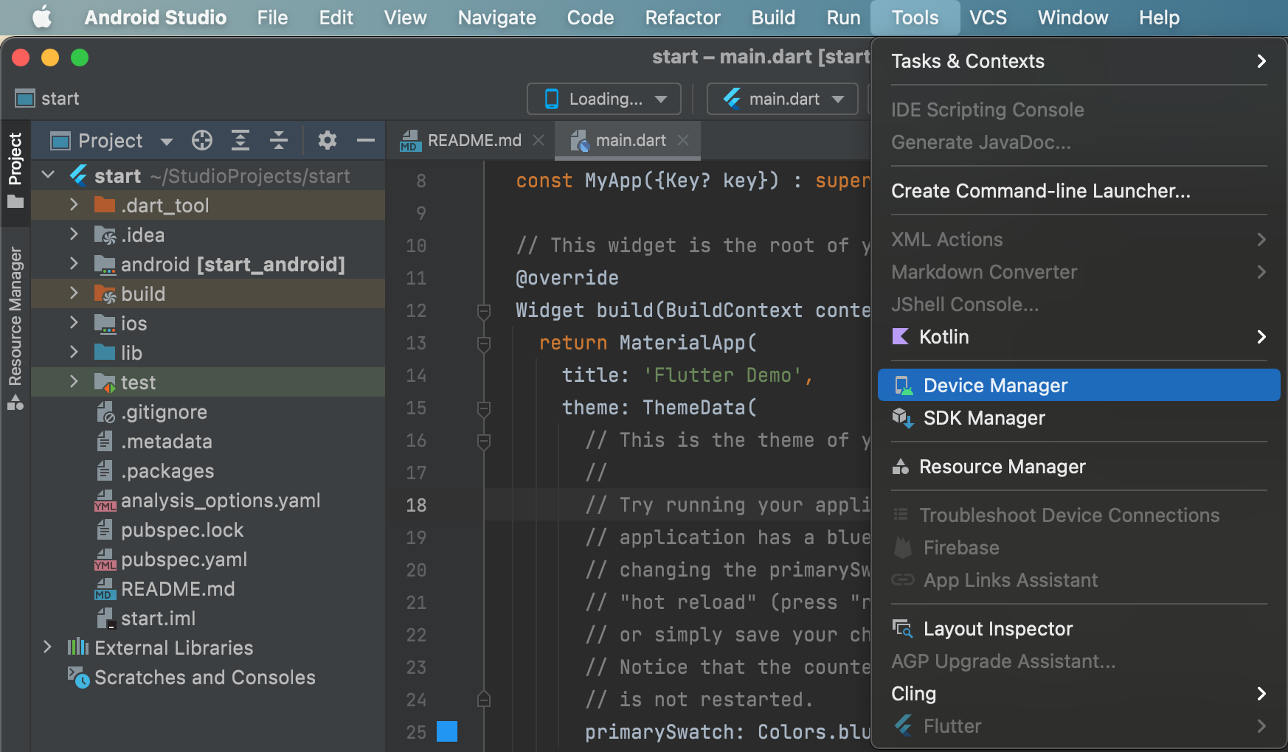Open the Flutter submenu in Tools

point(1079,726)
